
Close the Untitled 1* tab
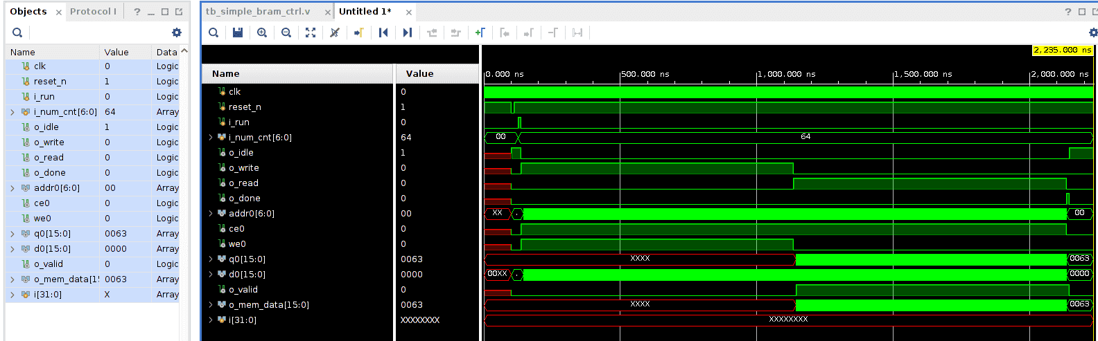409,12
